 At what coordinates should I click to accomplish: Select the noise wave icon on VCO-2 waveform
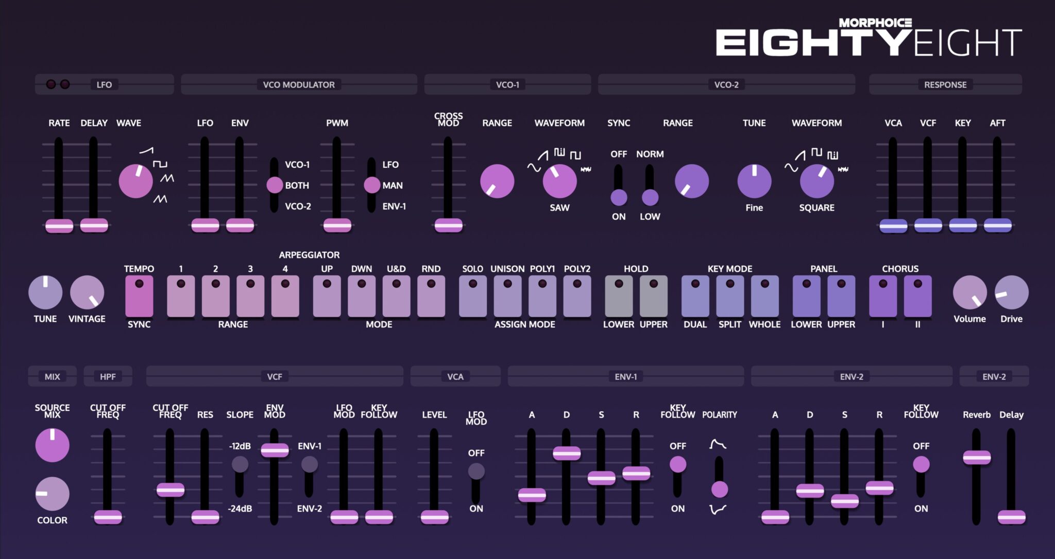click(843, 169)
